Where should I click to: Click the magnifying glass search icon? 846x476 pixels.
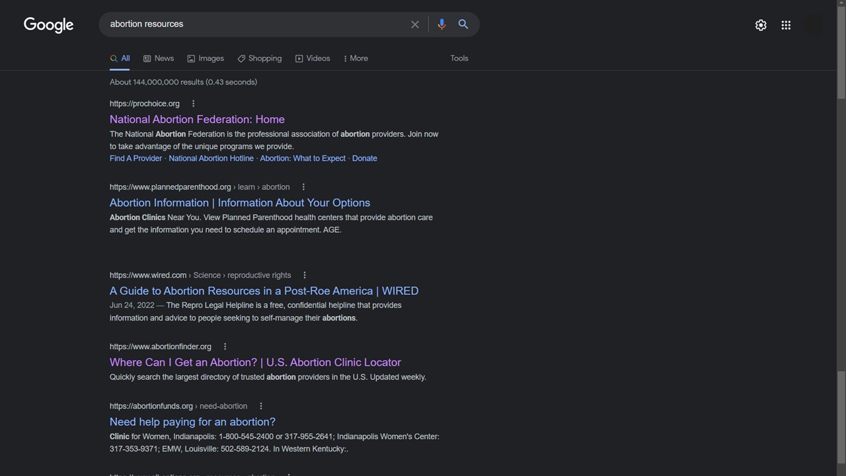463,24
